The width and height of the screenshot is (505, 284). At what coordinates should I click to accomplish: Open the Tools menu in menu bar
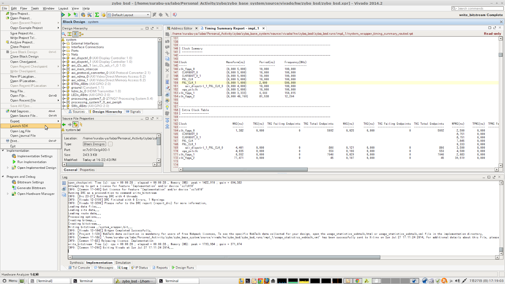tap(35, 9)
